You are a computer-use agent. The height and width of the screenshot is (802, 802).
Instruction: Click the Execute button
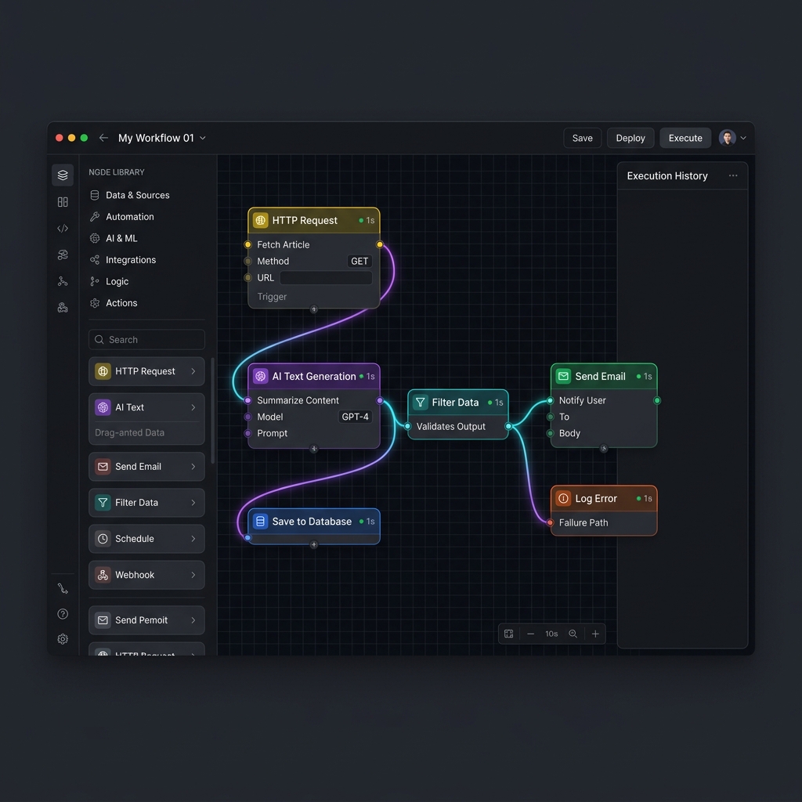click(685, 138)
